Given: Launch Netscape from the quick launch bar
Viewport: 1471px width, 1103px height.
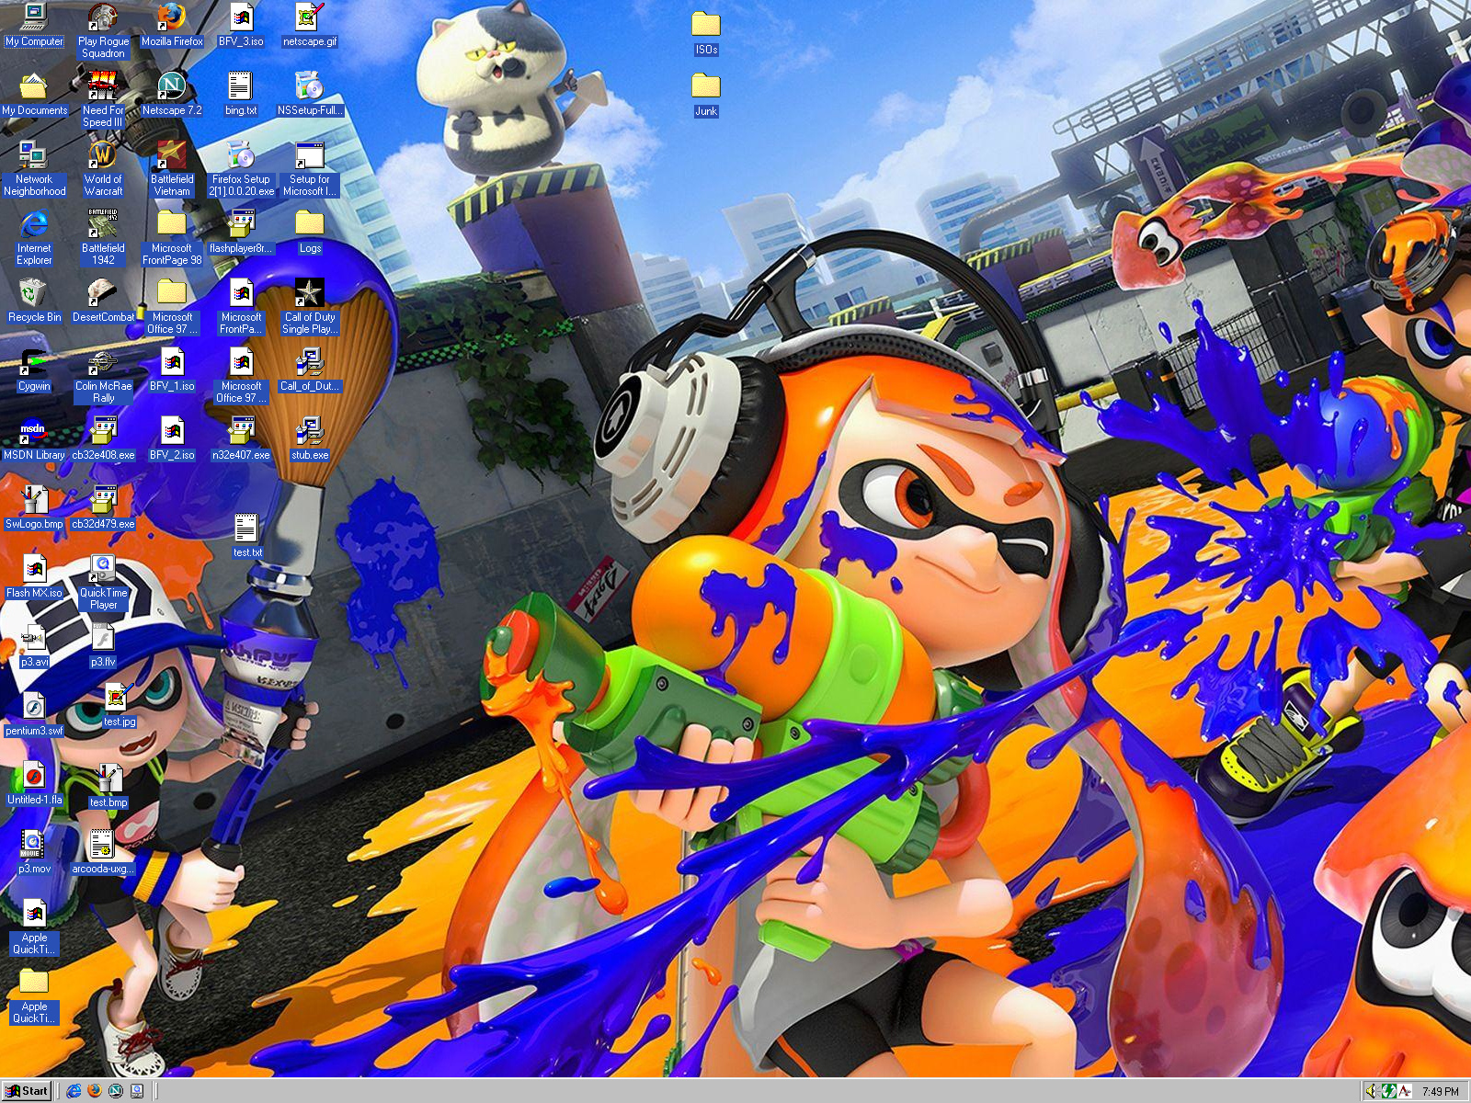Looking at the screenshot, I should pos(116,1091).
